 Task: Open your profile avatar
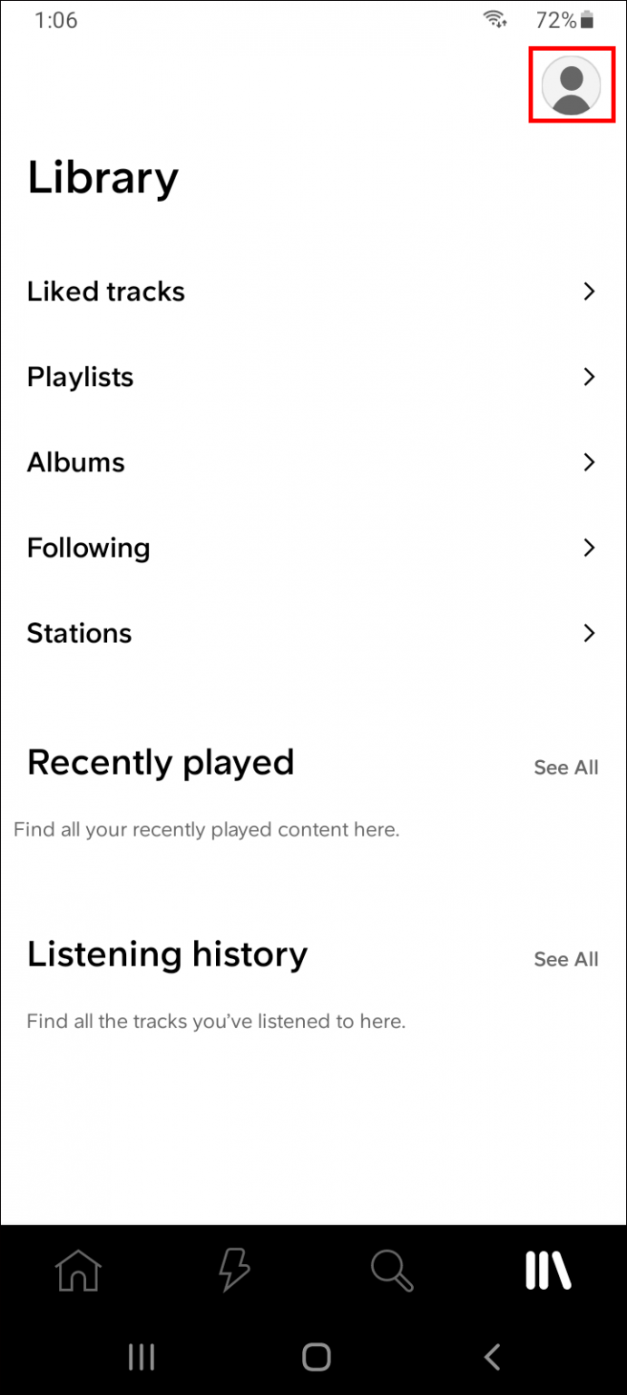(x=571, y=83)
